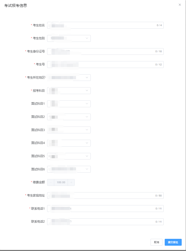Click the 面试科目6 dropdown chevron
This screenshot has width=186, height=251.
[87, 169]
